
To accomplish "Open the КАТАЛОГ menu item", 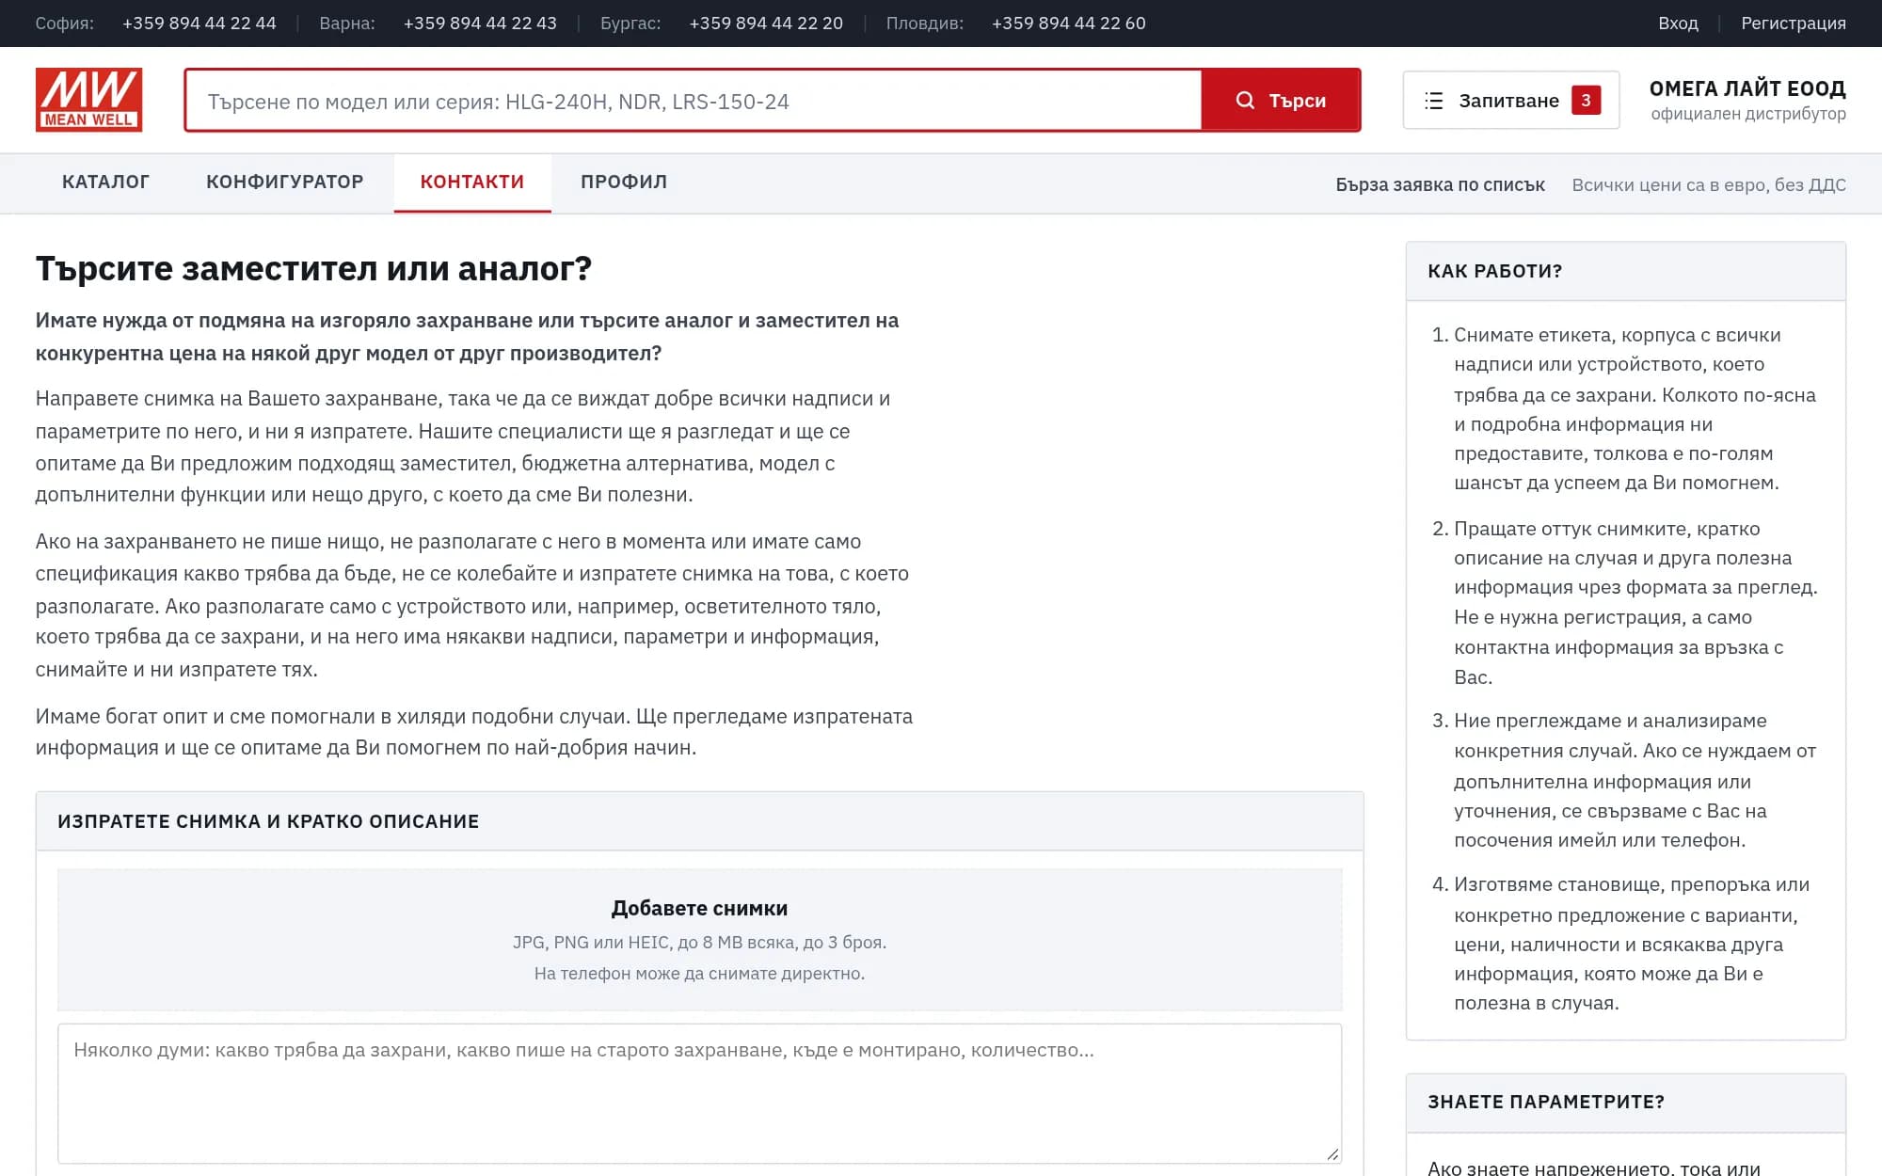I will coord(105,182).
